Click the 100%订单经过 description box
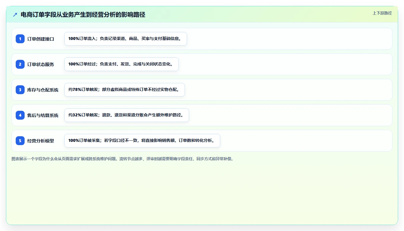Screen dimensions: 404x231 (122, 64)
